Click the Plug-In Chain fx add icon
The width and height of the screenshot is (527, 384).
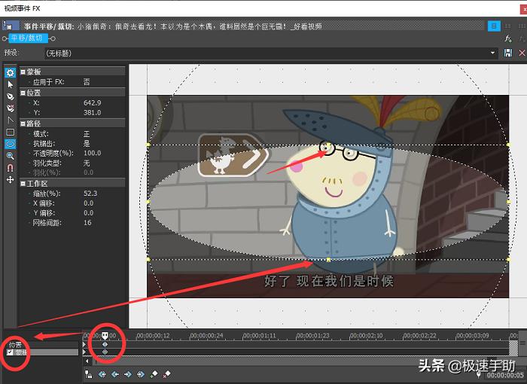[x=508, y=38]
